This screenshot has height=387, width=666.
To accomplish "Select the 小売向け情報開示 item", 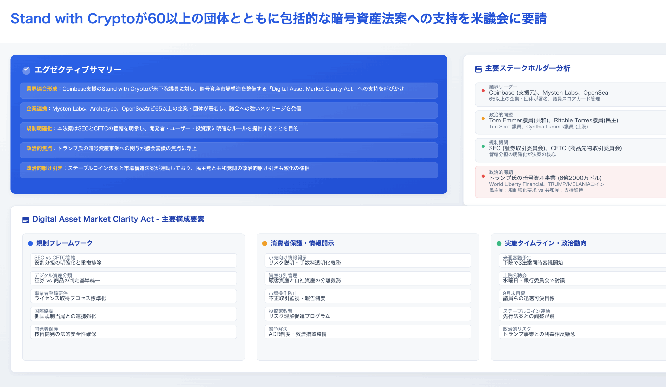I will pyautogui.click(x=368, y=260).
